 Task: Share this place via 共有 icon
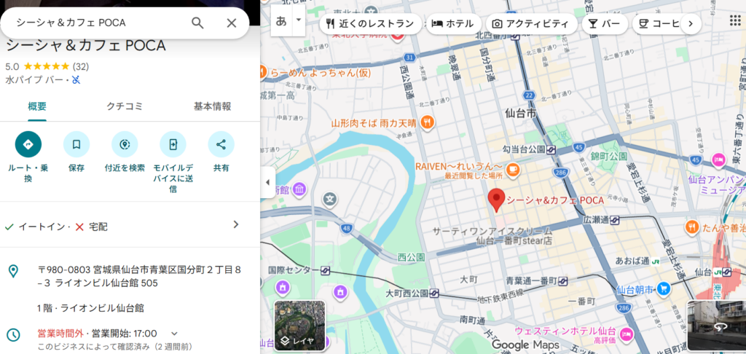(x=221, y=144)
